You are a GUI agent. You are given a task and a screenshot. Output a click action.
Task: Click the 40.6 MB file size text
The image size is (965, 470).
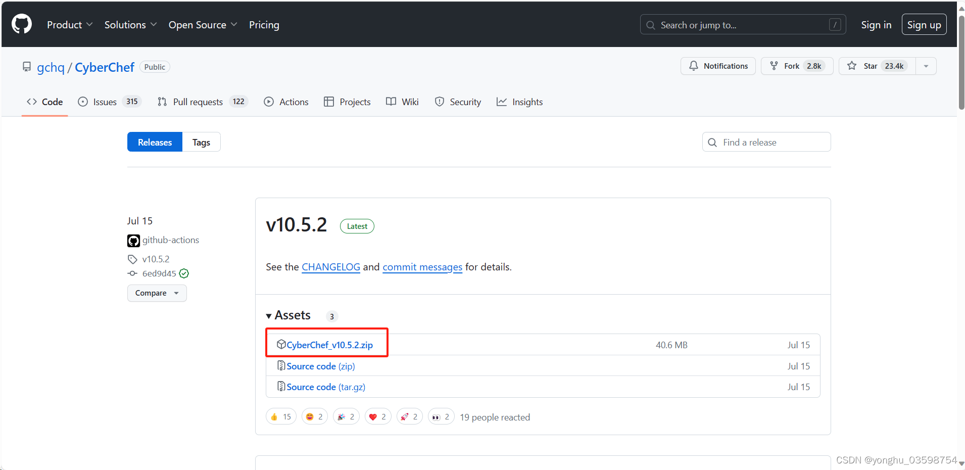[x=671, y=345]
